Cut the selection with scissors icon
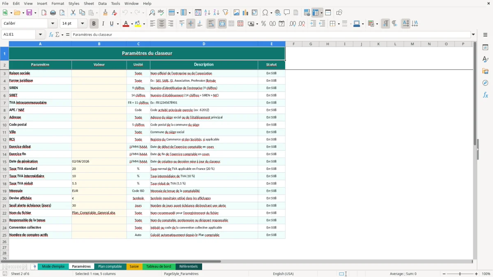The height and width of the screenshot is (277, 493). pyautogui.click(x=73, y=13)
